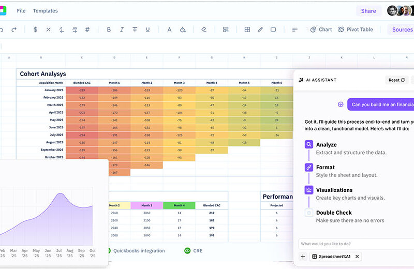The width and height of the screenshot is (414, 269).
Task: Open the Templates menu
Action: tap(46, 11)
